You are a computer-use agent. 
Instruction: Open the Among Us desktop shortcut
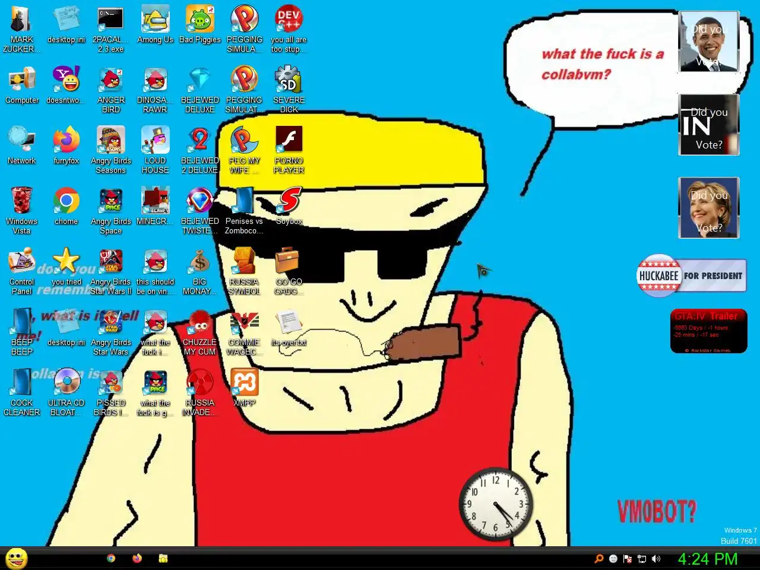point(155,25)
